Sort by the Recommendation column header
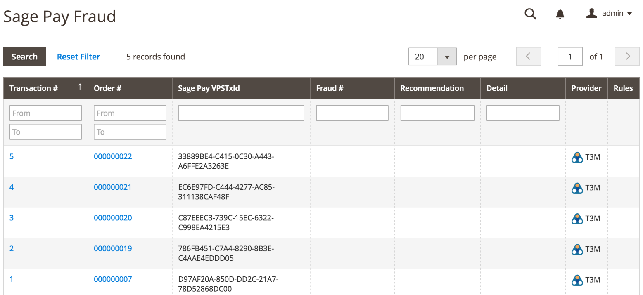The height and width of the screenshot is (295, 643). point(432,88)
